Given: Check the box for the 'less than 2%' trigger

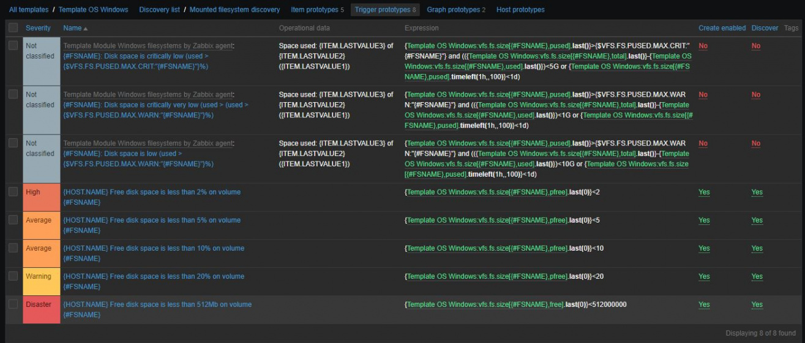Looking at the screenshot, I should pos(13,192).
